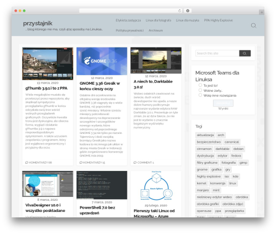This screenshot has height=234, width=276.
Task: Open the 'PowerShell 7.0 bez uprzedzeń' article
Action: [x=97, y=210]
